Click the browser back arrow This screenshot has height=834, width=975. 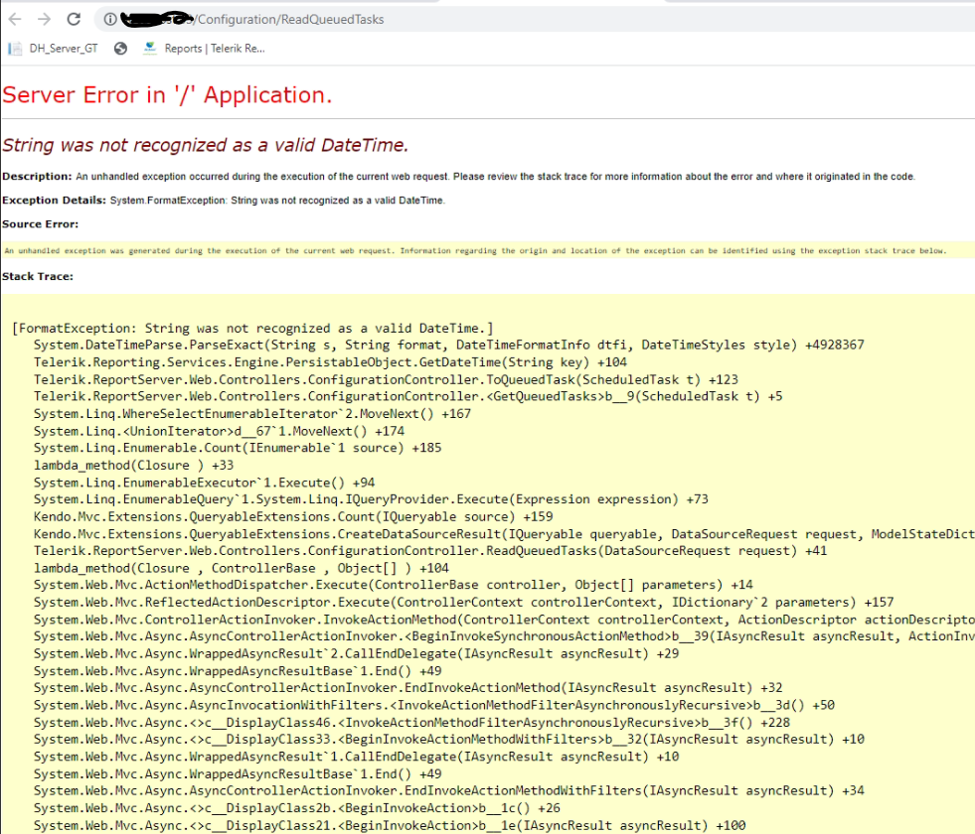click(15, 20)
